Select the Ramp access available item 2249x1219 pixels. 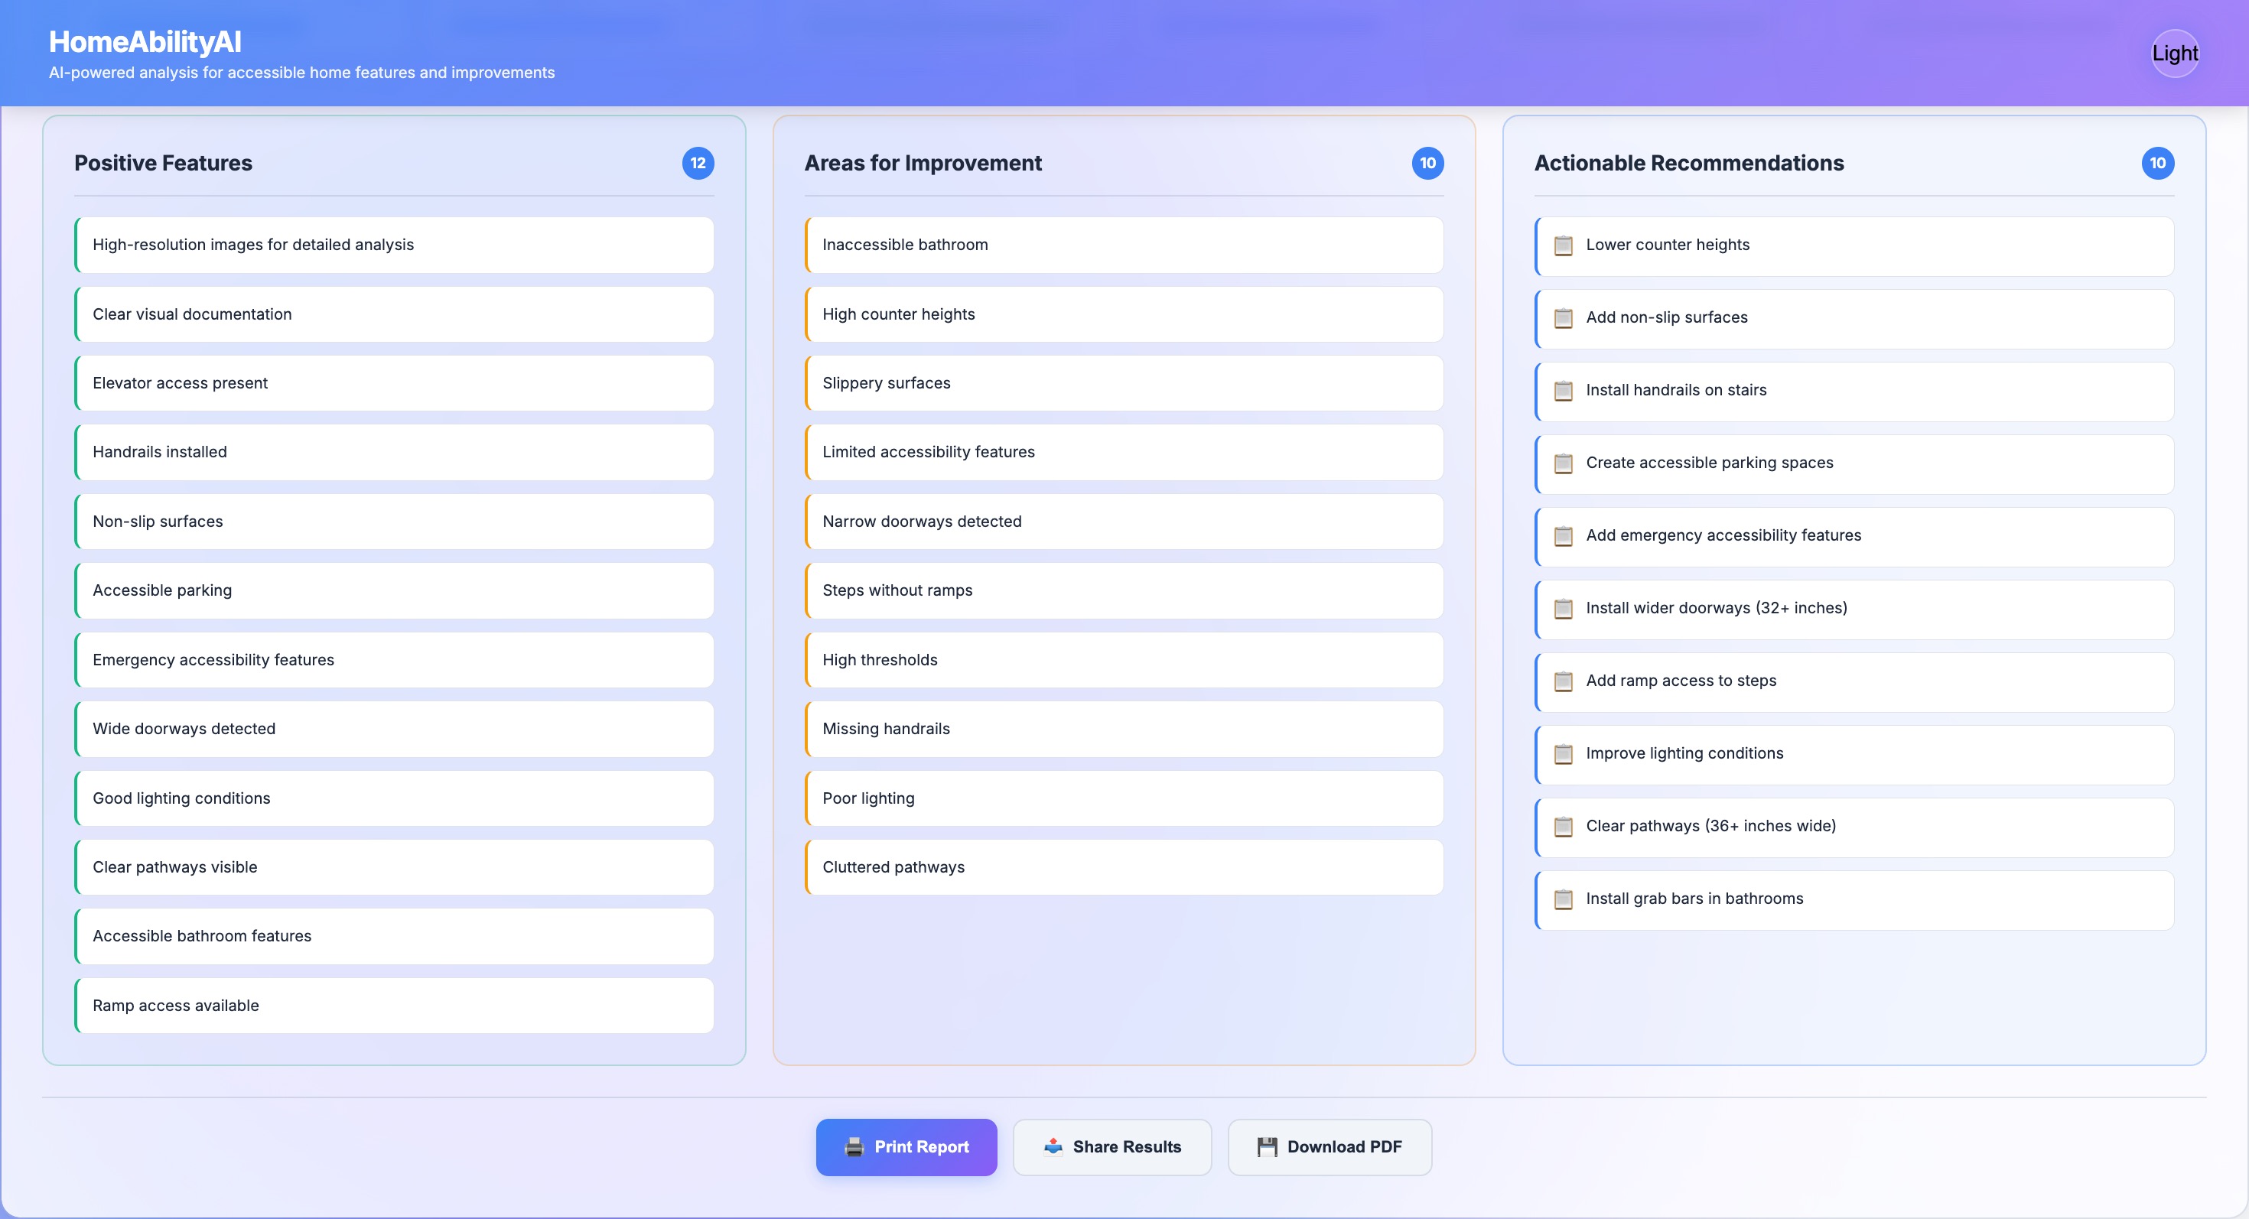click(394, 1005)
